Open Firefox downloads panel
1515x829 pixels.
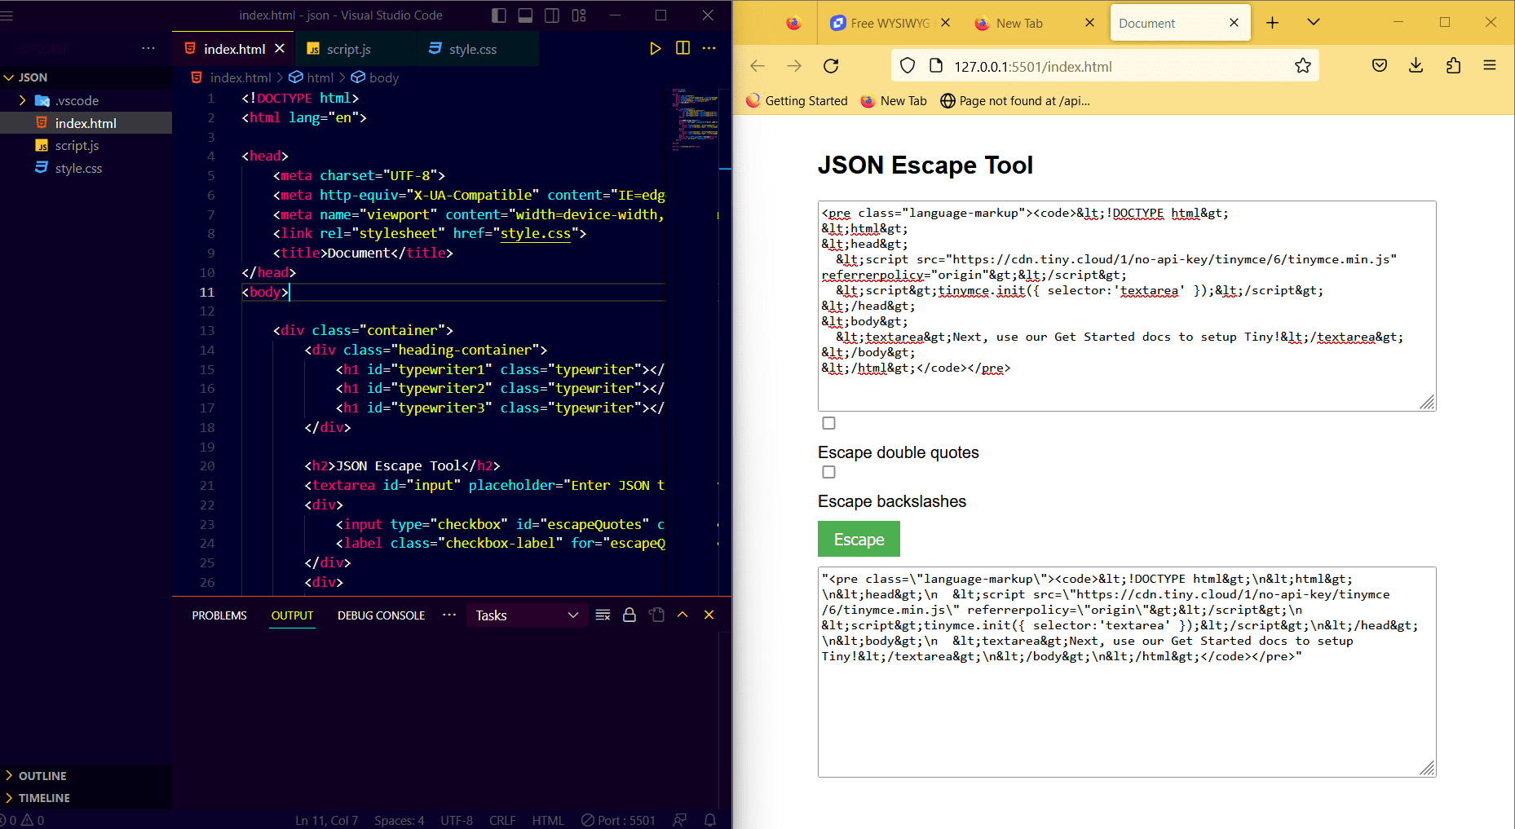pos(1416,66)
